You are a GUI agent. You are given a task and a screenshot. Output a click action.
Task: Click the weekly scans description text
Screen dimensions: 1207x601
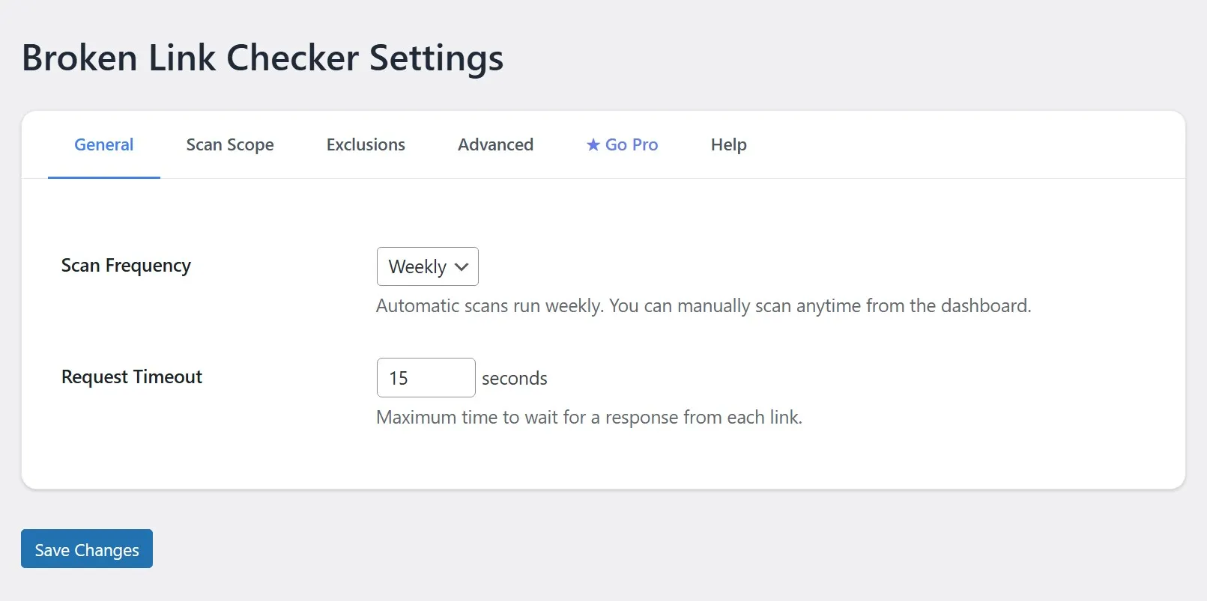click(703, 305)
